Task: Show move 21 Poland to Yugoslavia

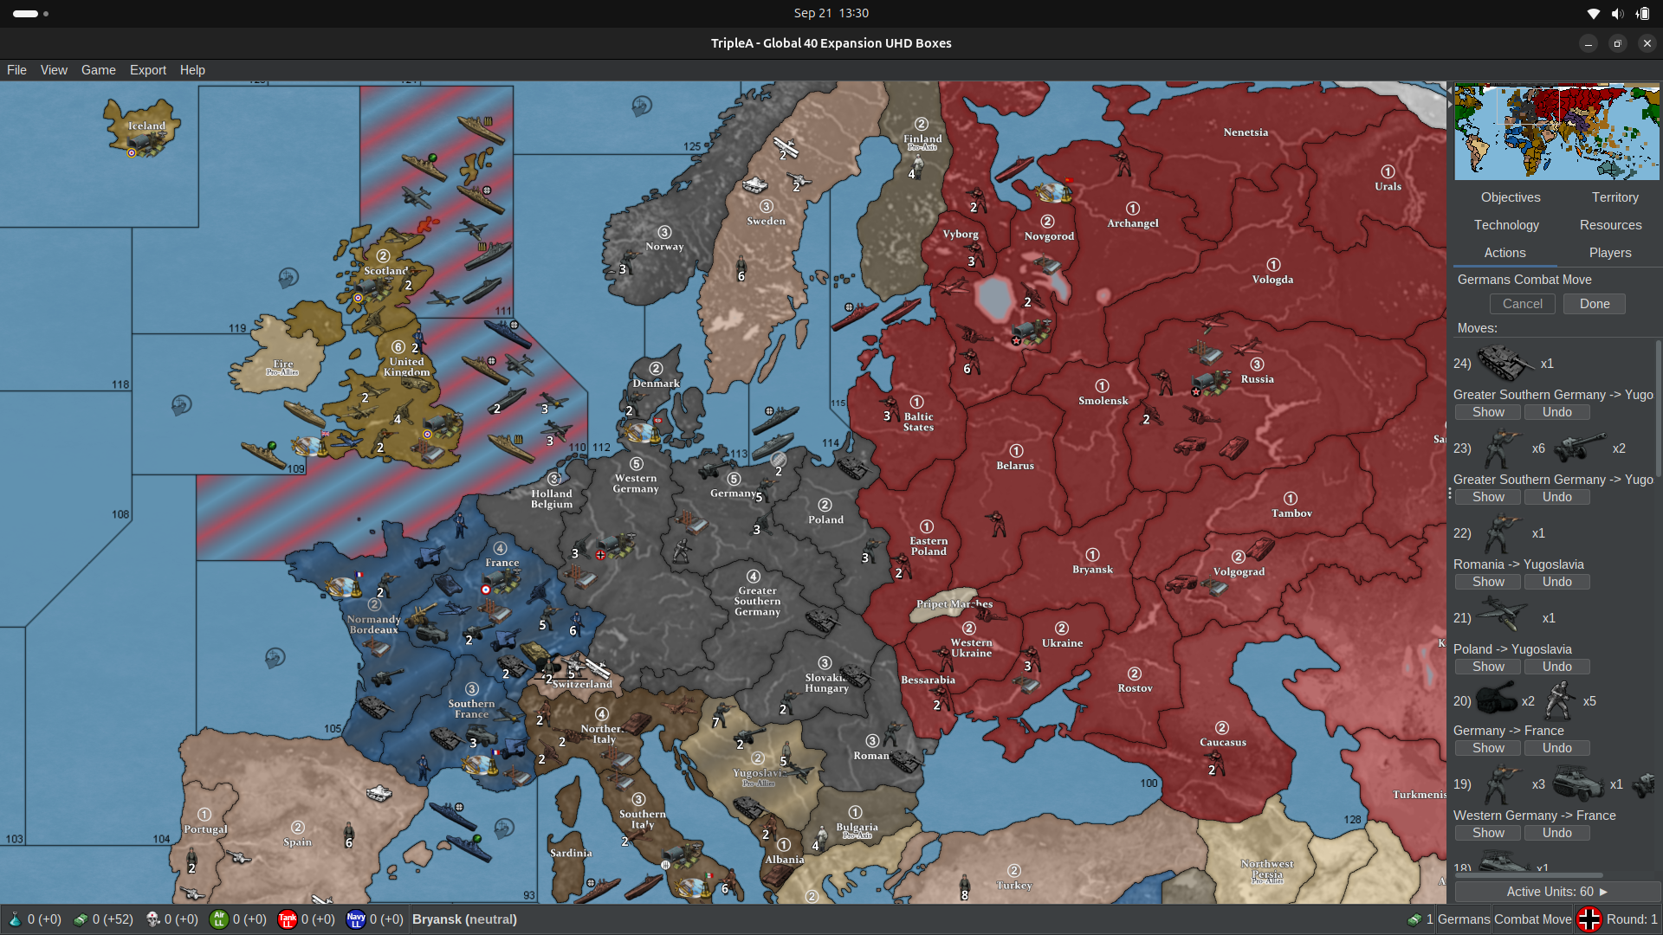Action: [1488, 667]
